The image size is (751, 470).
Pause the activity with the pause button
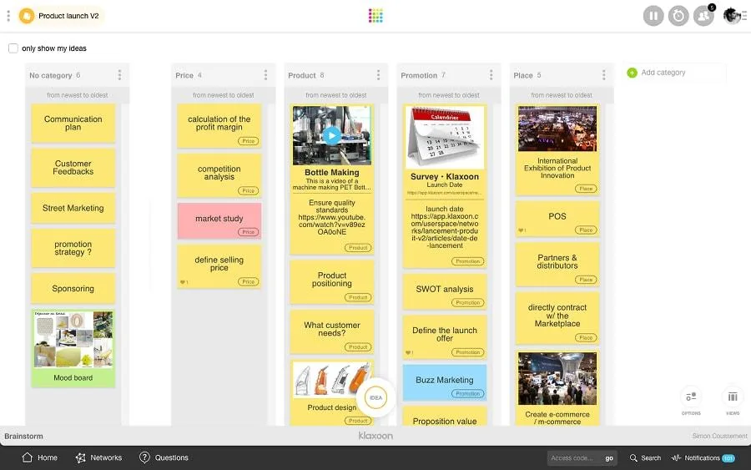point(653,16)
